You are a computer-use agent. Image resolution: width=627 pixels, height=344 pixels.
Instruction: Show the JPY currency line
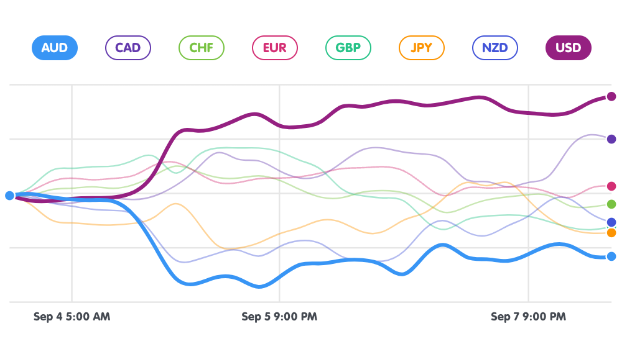click(x=421, y=48)
